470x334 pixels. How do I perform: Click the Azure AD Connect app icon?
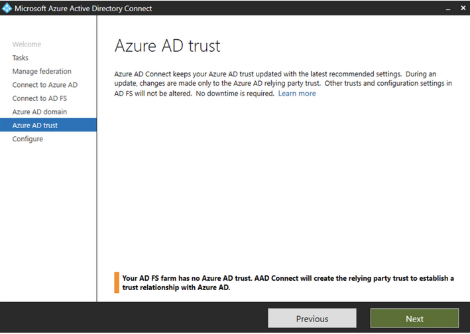tap(8, 9)
